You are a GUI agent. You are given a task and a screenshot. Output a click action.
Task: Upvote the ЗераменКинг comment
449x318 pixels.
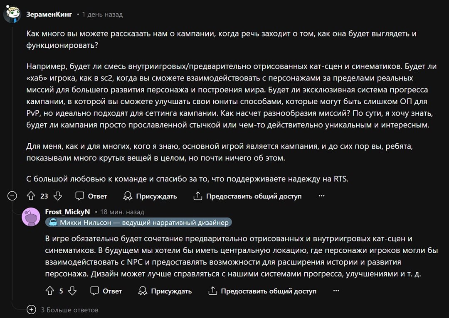pyautogui.click(x=31, y=196)
